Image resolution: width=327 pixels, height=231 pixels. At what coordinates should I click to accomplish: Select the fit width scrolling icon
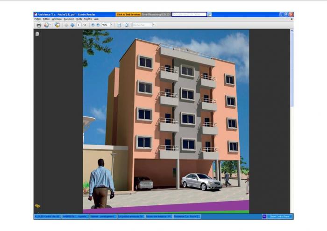(x=119, y=25)
